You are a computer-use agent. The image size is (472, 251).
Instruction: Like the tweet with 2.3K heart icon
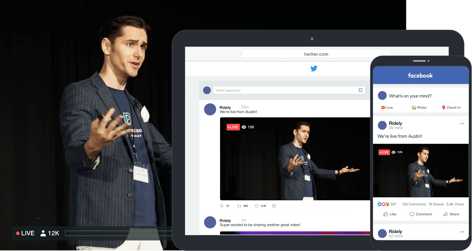pos(257,206)
